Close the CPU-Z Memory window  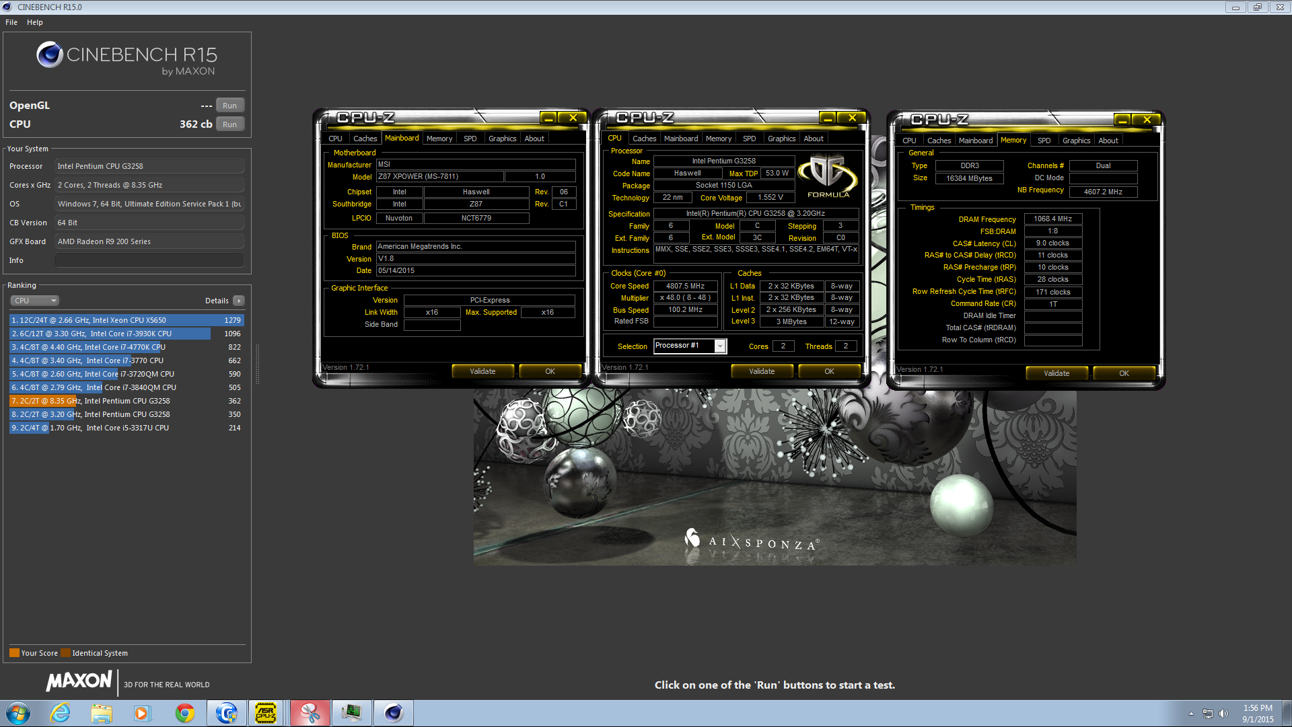tap(1147, 120)
